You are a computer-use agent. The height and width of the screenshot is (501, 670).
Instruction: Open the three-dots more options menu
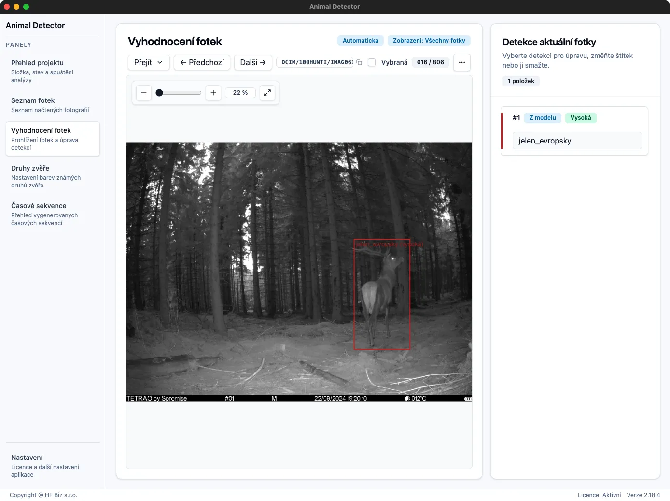[x=462, y=62]
